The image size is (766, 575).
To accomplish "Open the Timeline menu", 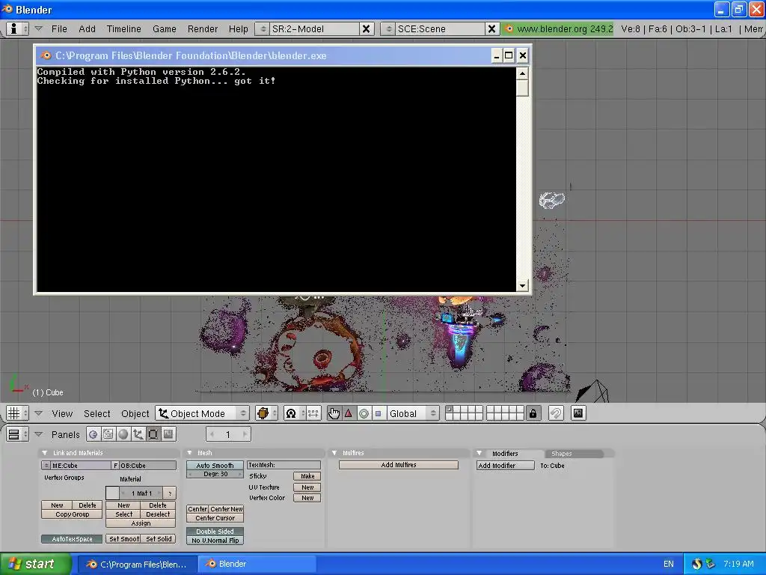I will 123,29.
